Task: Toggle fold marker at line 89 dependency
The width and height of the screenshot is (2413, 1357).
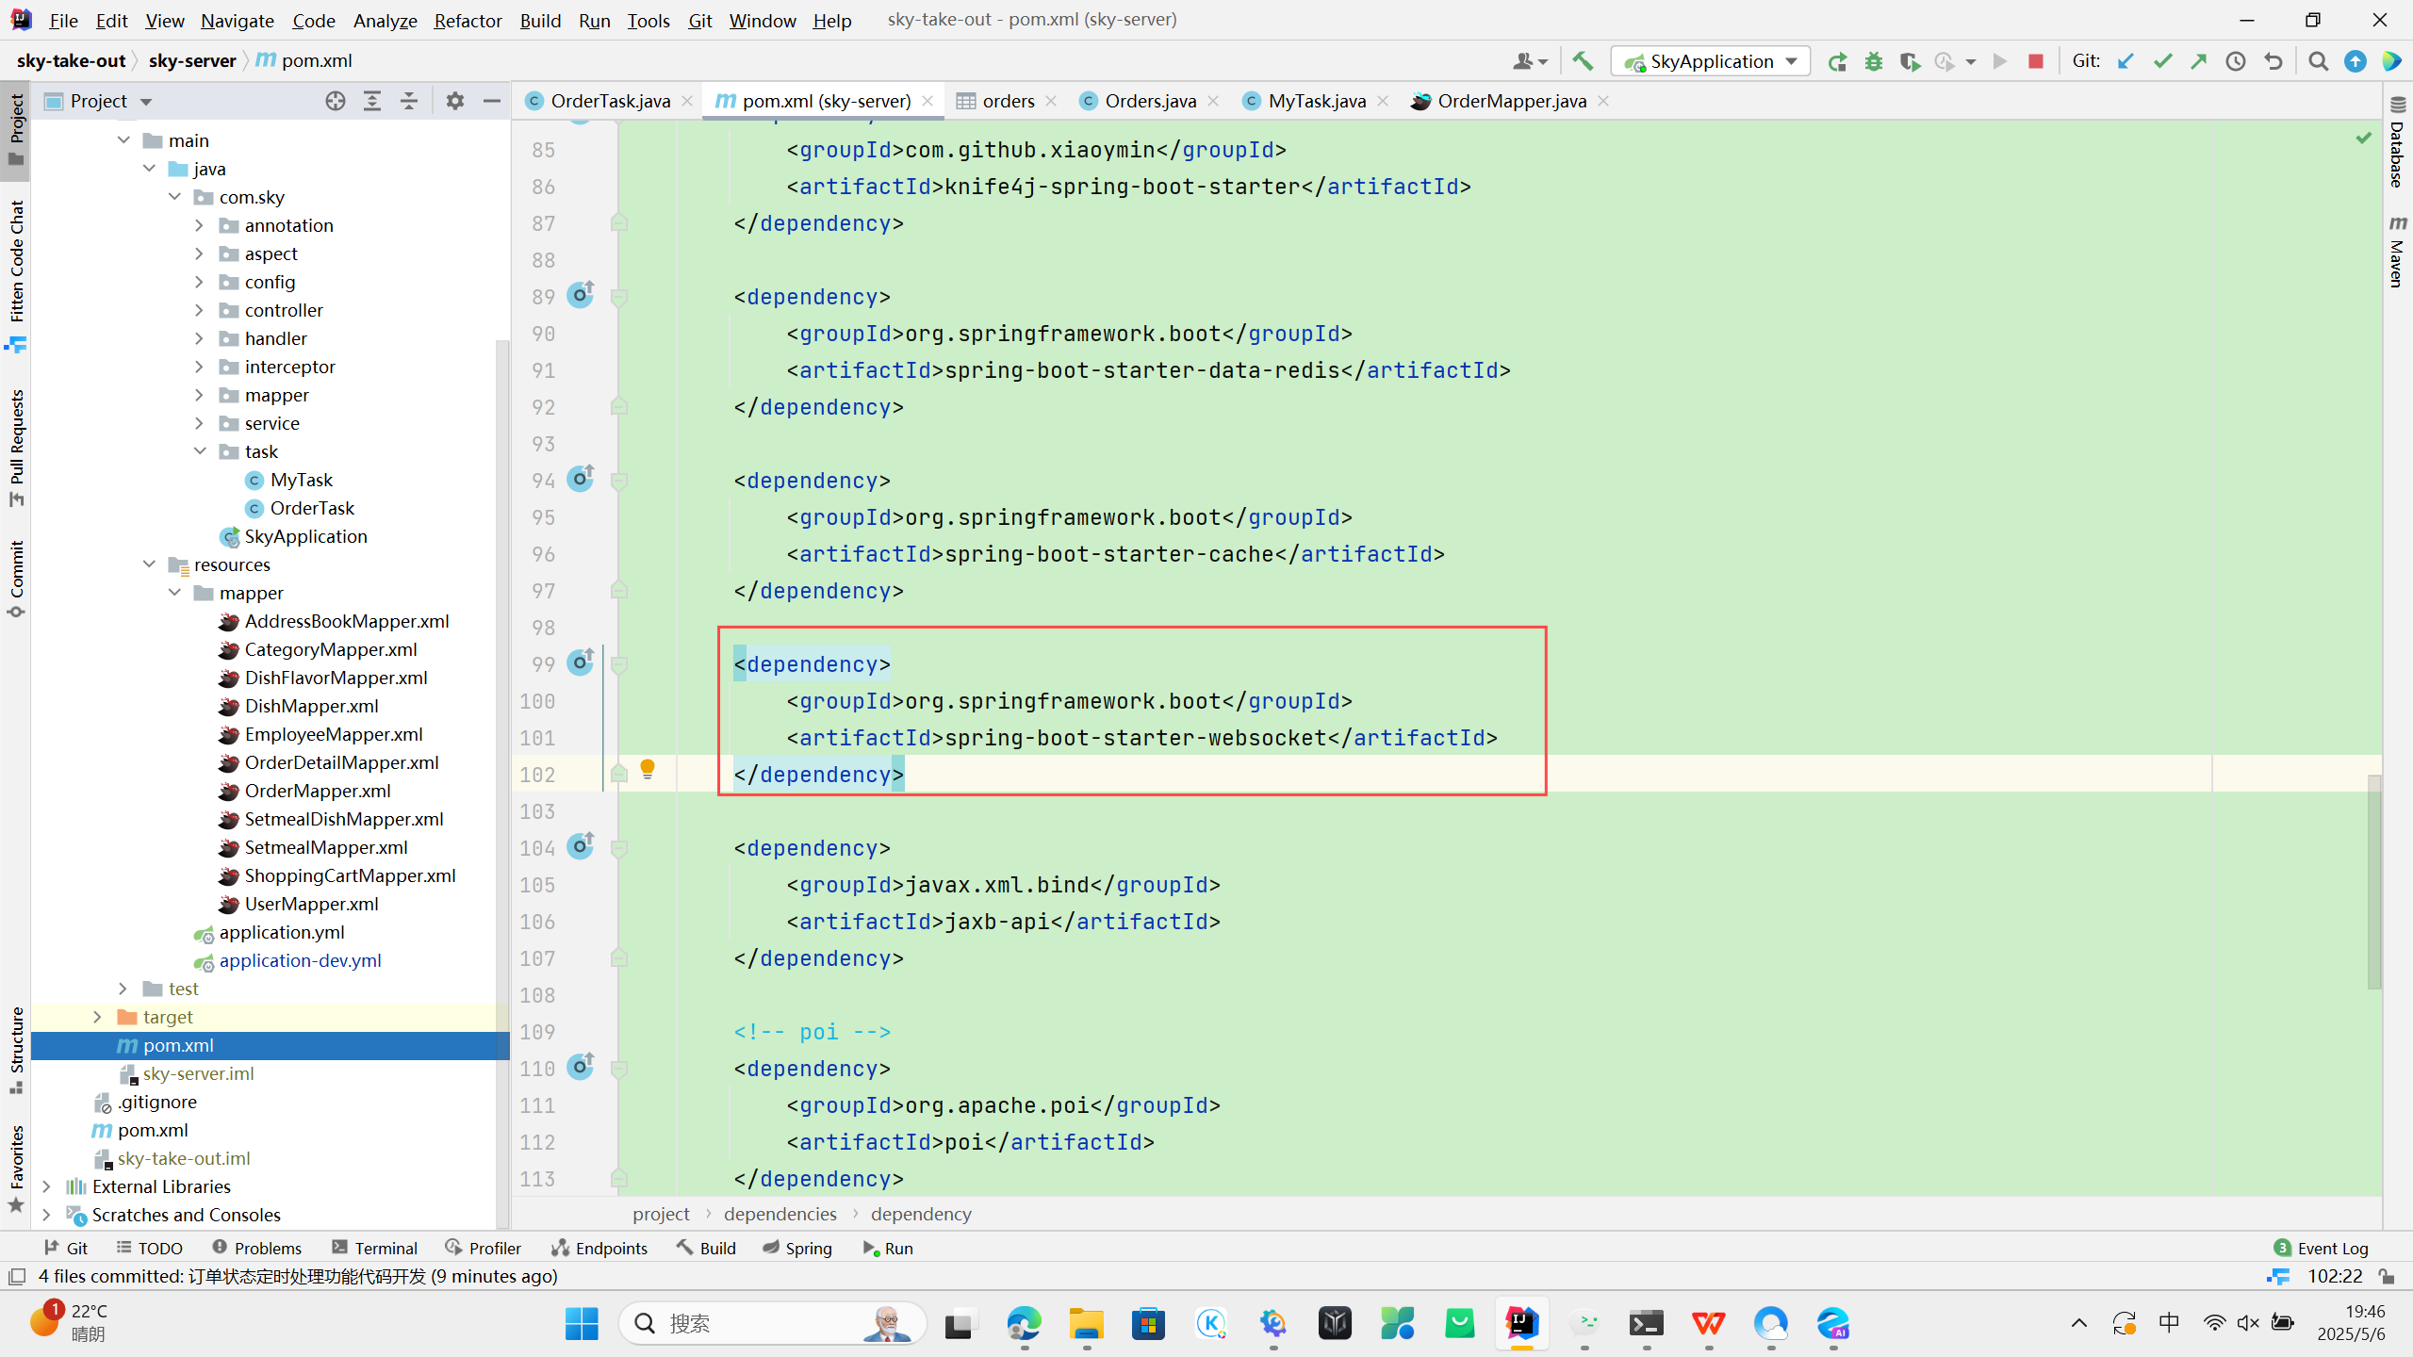Action: tap(619, 297)
